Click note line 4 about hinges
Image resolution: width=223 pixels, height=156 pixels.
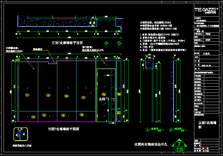click(160, 44)
